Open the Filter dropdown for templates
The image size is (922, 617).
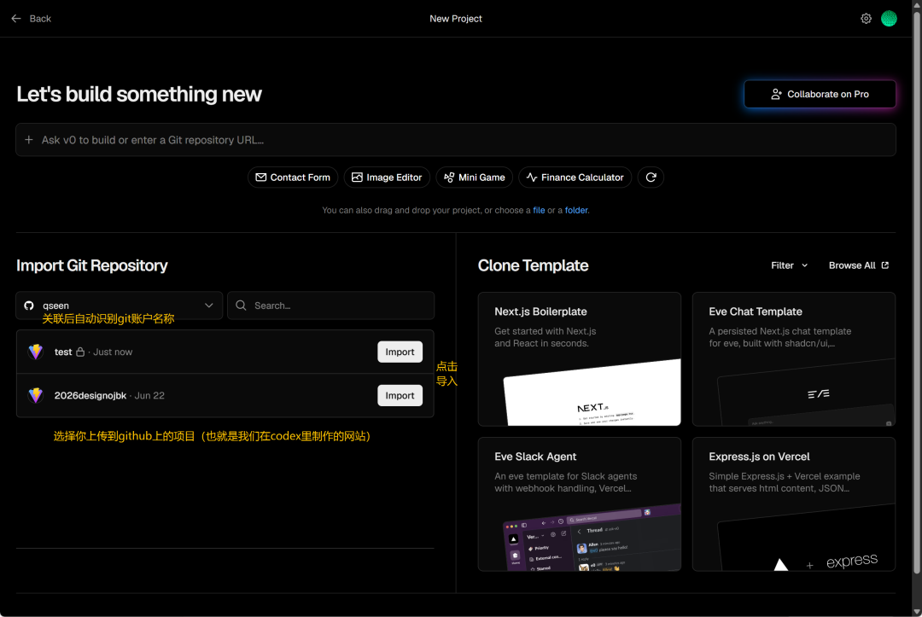coord(789,265)
